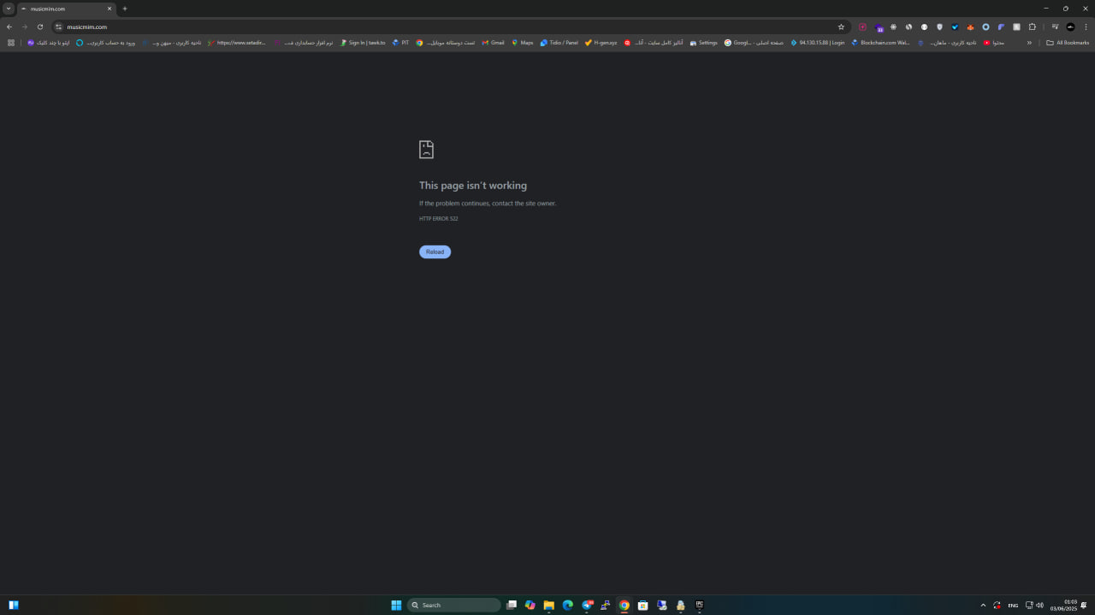Refresh page using toolbar reload icon
The image size is (1095, 615).
pyautogui.click(x=40, y=27)
